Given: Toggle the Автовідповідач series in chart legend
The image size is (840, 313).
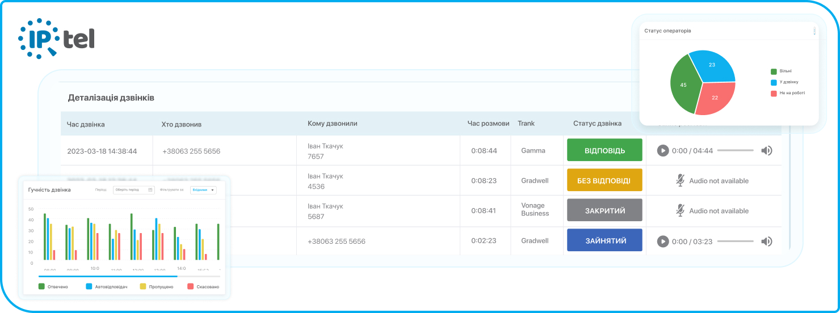Looking at the screenshot, I should 89,286.
